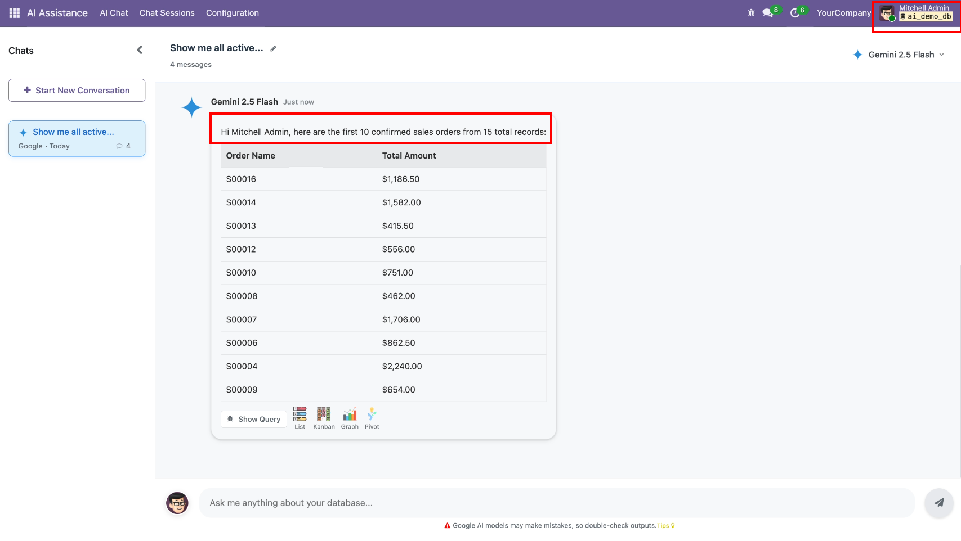Click the $556.00 amount
Screen dimensions: 961x541
399,249
